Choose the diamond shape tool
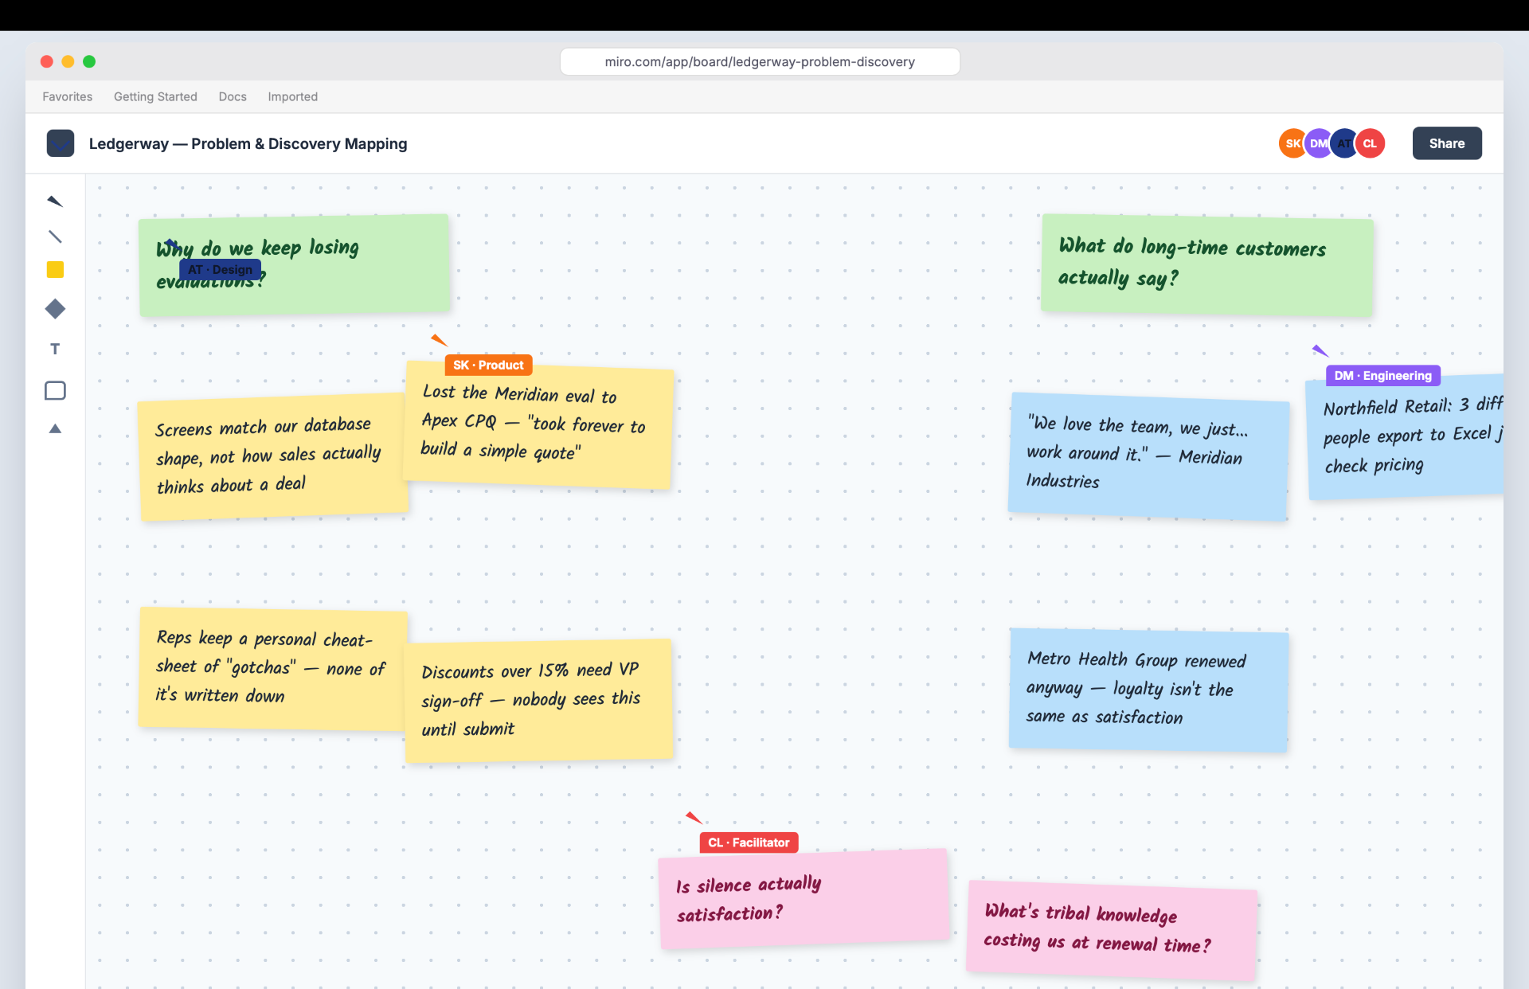The image size is (1529, 989). (55, 309)
